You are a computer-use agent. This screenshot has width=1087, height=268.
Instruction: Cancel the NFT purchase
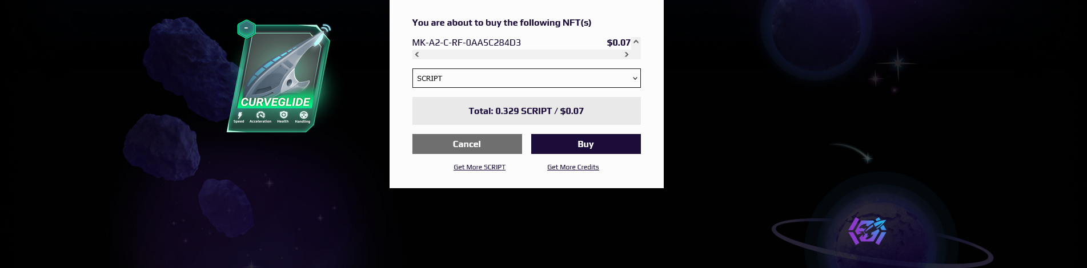pyautogui.click(x=467, y=144)
